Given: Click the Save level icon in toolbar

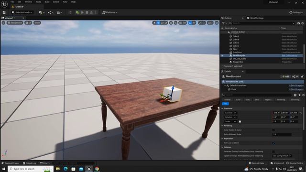Looking at the screenshot, I should coord(4,12).
